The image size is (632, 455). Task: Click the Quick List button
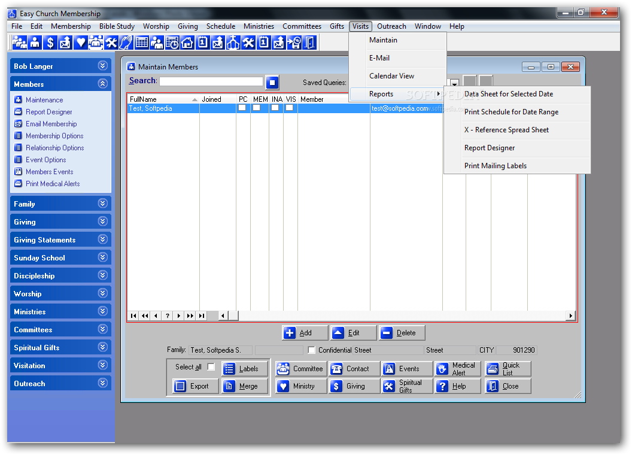(x=508, y=369)
